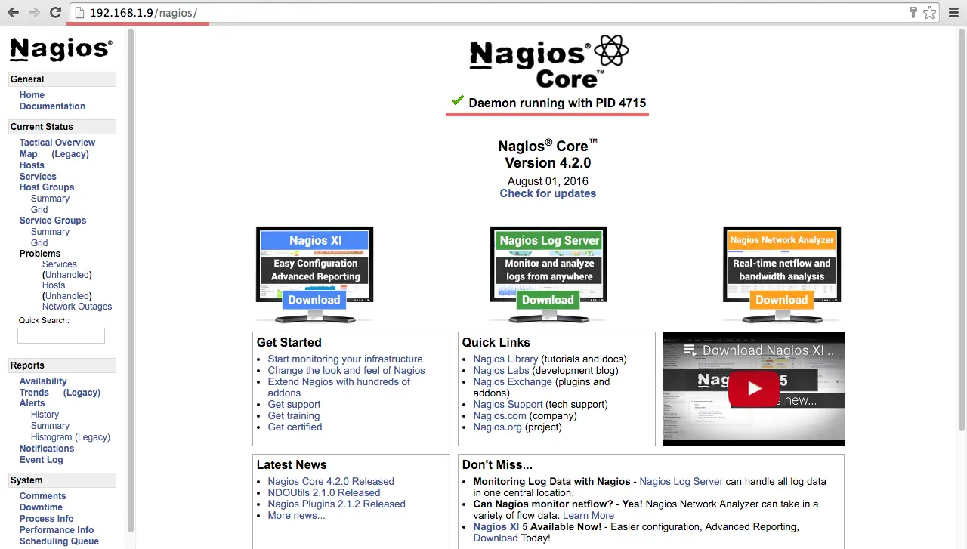
Task: Open Nagios Support quick link
Action: tap(508, 405)
